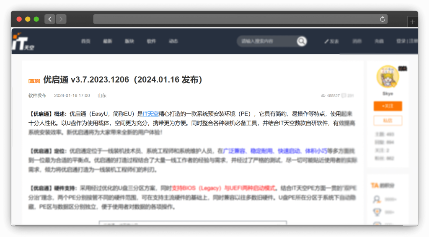
Task: Click the Skye user avatar
Action: click(388, 77)
